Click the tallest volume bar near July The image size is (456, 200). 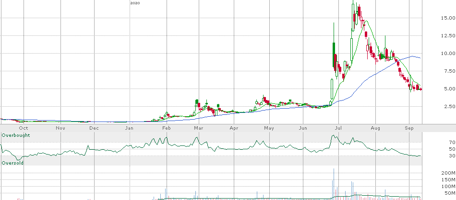point(334,184)
